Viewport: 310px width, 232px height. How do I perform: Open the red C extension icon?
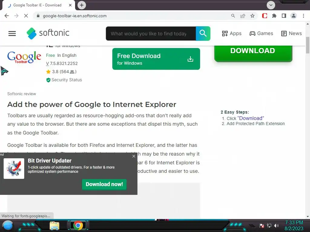click(x=265, y=16)
